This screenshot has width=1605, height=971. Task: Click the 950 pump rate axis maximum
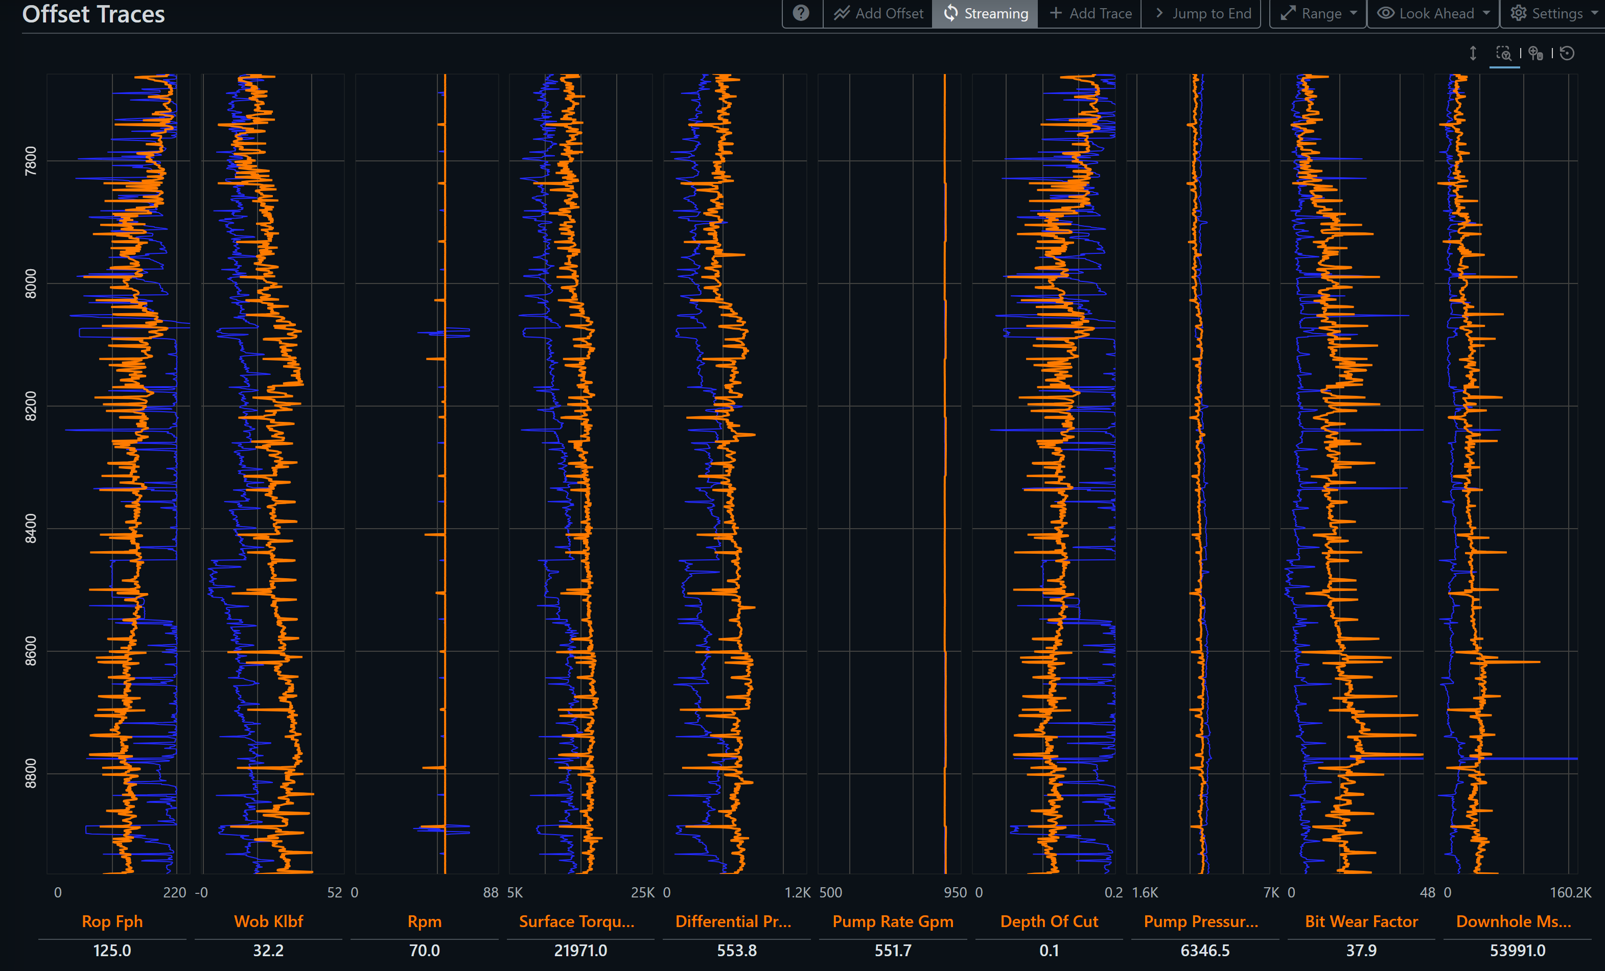pos(955,892)
